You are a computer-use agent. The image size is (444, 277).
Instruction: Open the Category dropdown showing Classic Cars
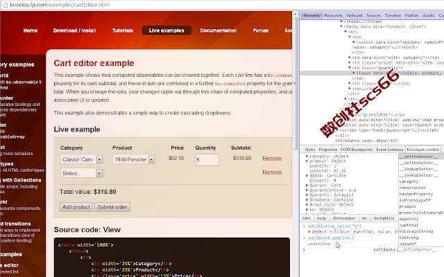coord(82,159)
